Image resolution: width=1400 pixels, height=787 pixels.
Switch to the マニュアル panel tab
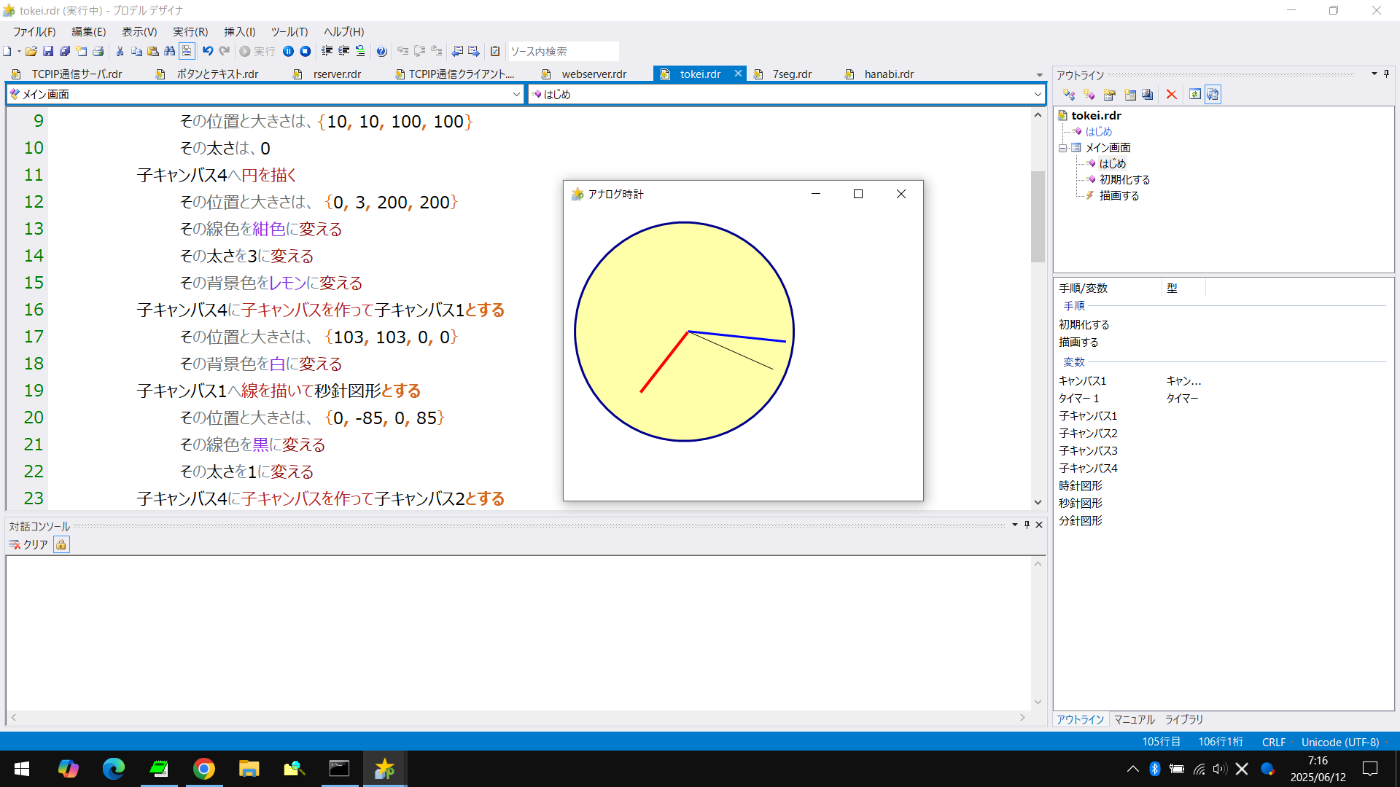(x=1134, y=719)
